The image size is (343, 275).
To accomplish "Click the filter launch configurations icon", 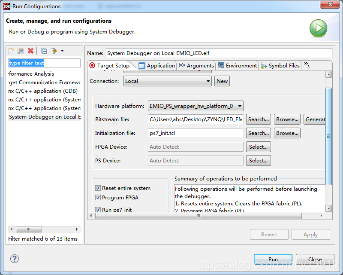I will click(54, 51).
